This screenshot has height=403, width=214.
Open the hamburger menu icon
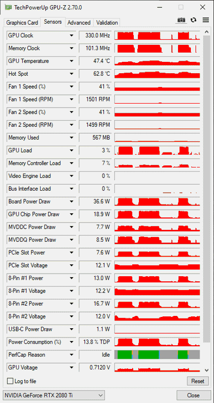(206, 20)
